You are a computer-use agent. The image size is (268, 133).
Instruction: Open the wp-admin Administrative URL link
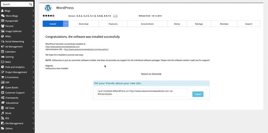(x=86, y=49)
